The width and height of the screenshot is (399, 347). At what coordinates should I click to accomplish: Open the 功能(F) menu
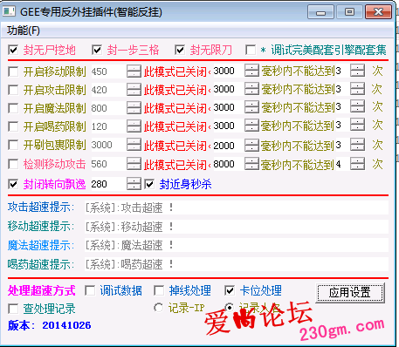pos(24,31)
